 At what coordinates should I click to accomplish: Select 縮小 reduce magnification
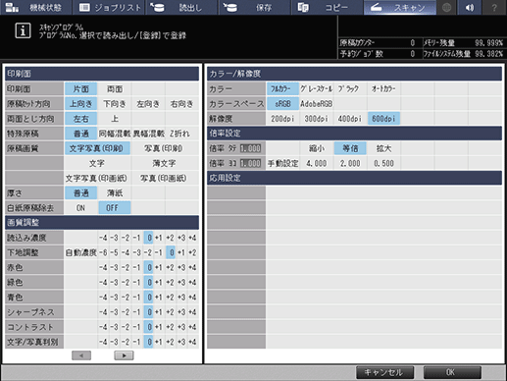[316, 148]
